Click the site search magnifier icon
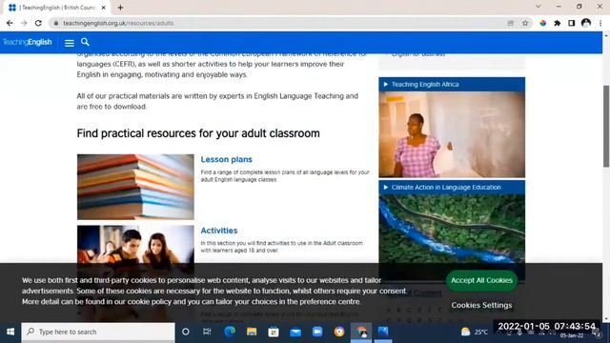 [x=85, y=42]
